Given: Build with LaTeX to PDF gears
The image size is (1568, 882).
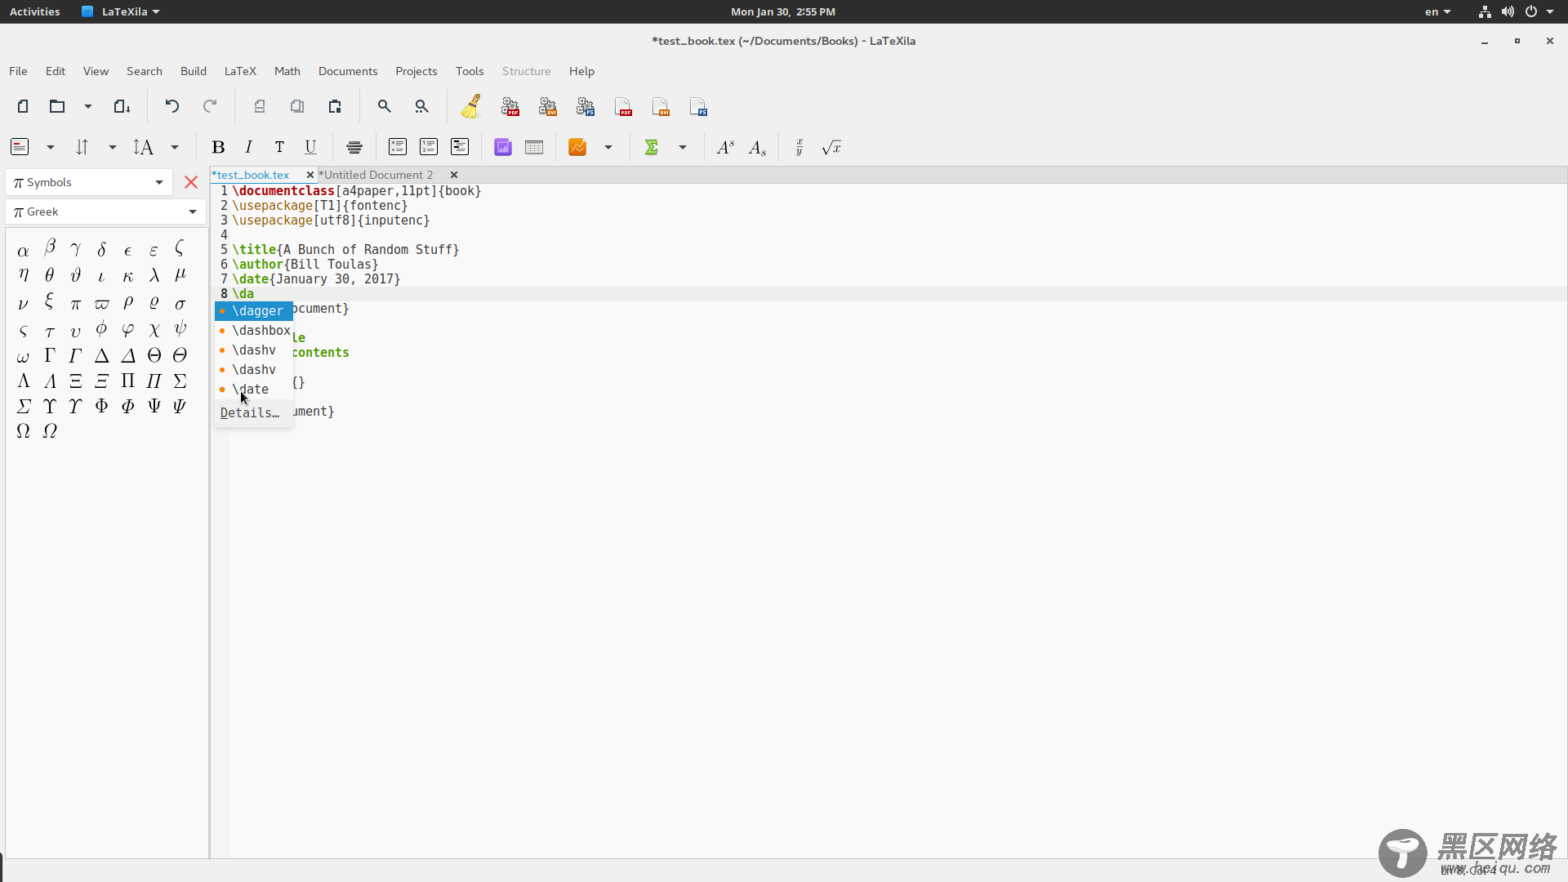Looking at the screenshot, I should click(x=510, y=106).
